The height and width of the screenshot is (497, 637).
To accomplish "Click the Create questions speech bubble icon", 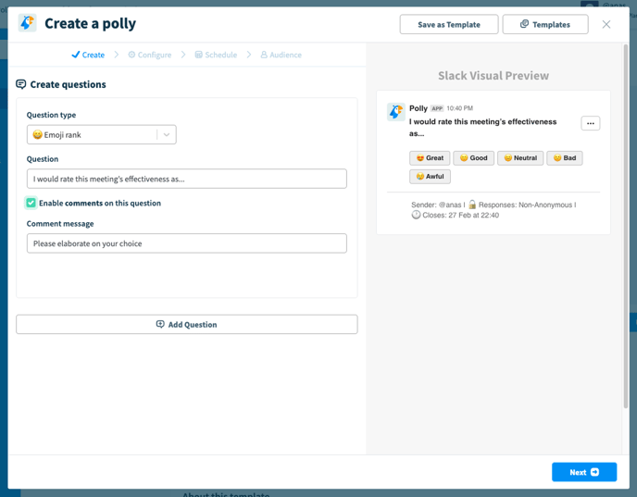I will 20,84.
